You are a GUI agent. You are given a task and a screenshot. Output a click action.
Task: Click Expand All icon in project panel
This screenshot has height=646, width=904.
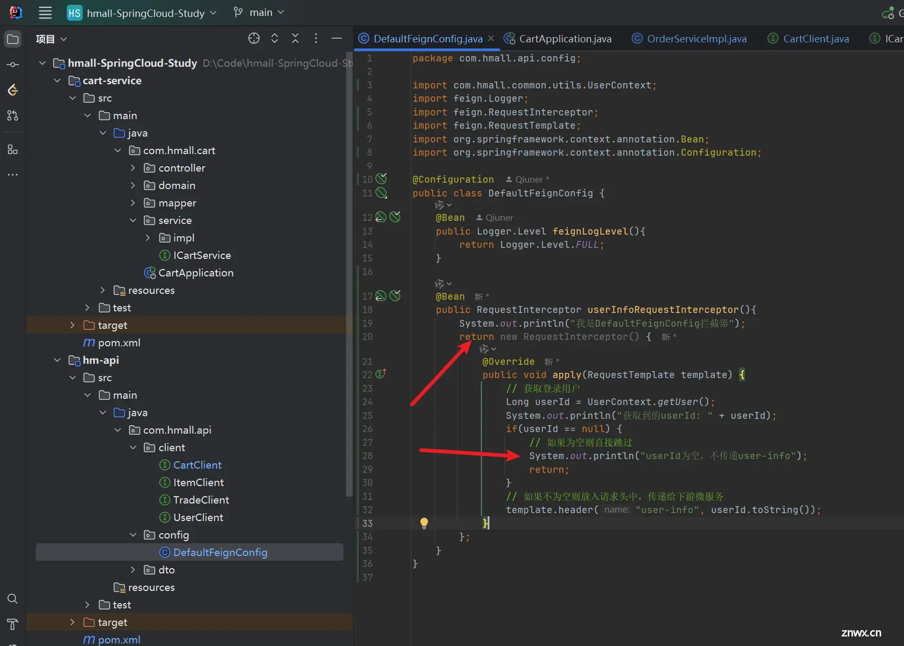[x=275, y=38]
